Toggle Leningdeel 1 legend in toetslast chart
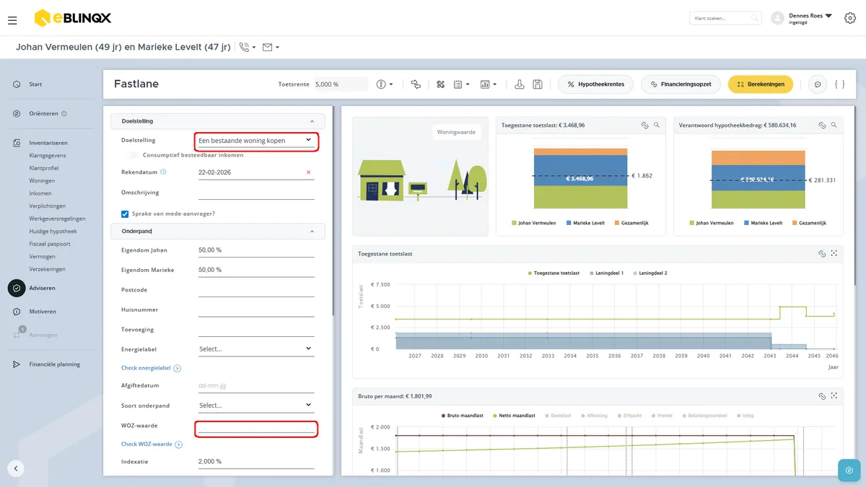Image resolution: width=866 pixels, height=487 pixels. (x=607, y=273)
